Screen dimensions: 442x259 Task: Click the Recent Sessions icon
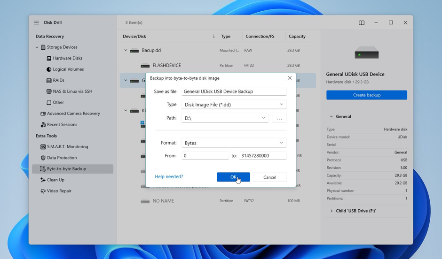43,125
